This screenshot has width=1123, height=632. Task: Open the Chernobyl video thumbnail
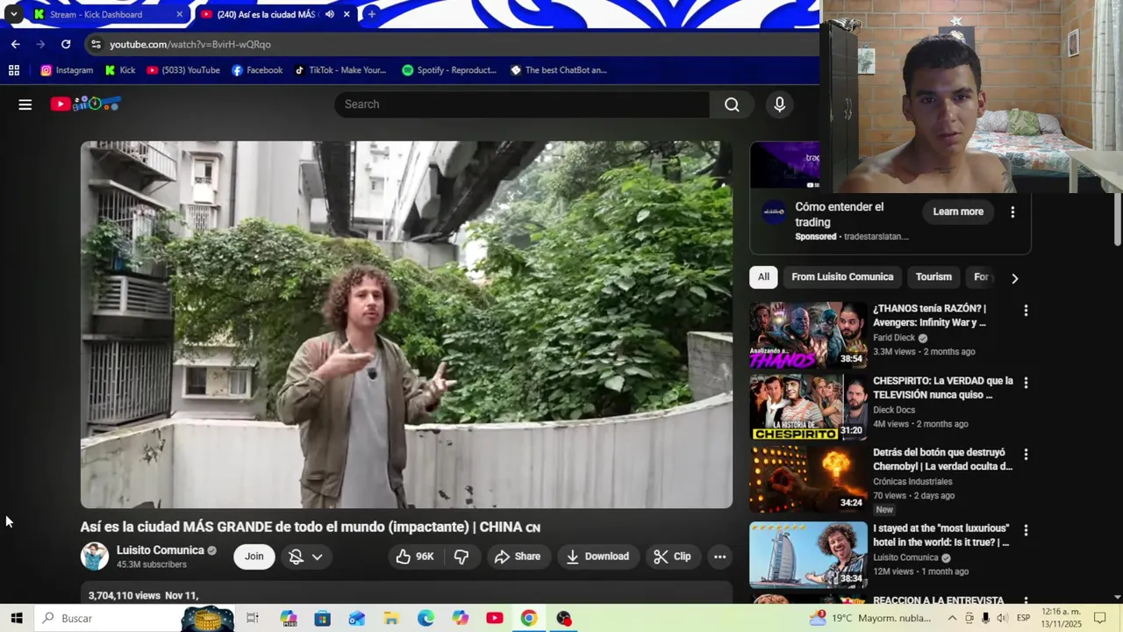click(x=808, y=479)
